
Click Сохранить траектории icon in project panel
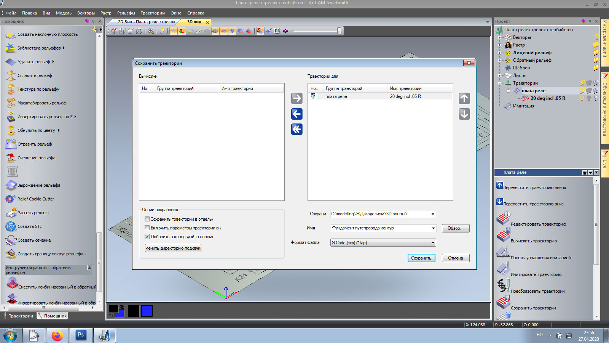503,302
